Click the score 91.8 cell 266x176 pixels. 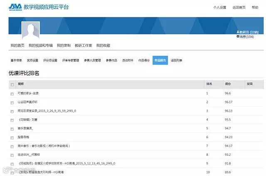tap(228, 164)
